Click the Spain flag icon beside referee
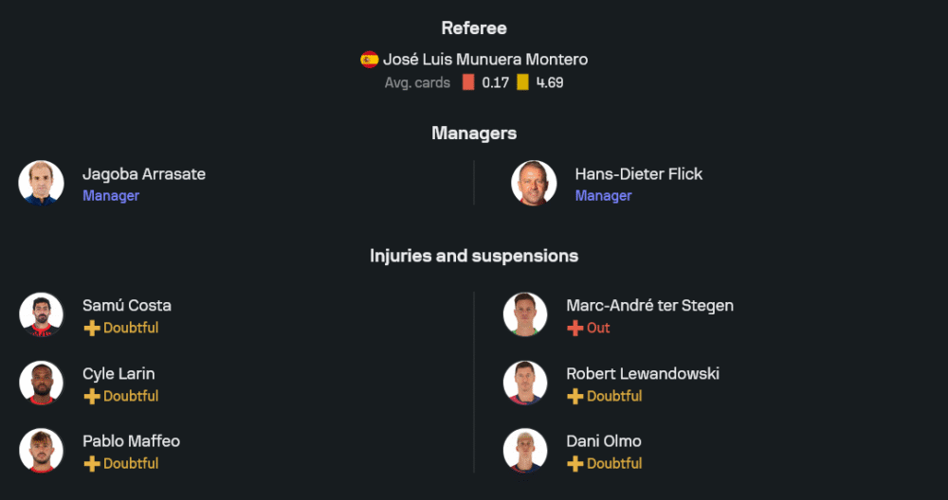Image resolution: width=948 pixels, height=500 pixels. 370,60
